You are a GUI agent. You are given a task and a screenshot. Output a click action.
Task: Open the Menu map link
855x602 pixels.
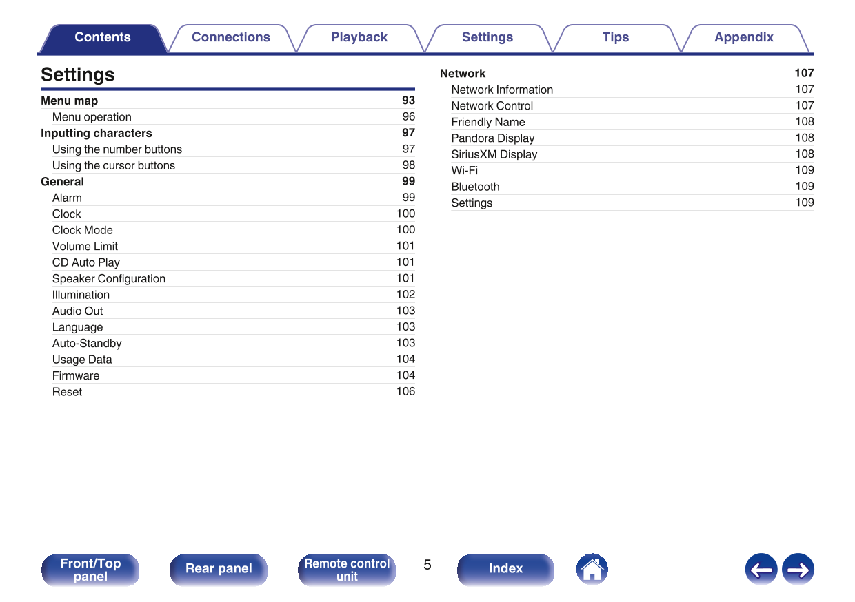tap(70, 101)
